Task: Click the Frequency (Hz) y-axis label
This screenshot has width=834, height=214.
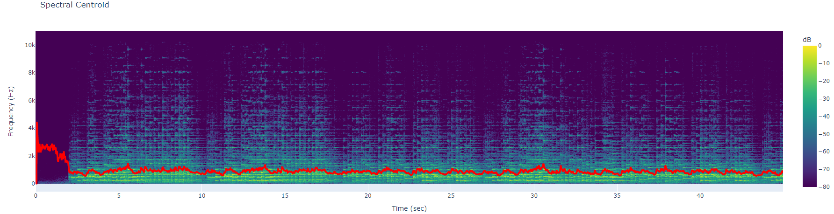Action: point(11,111)
